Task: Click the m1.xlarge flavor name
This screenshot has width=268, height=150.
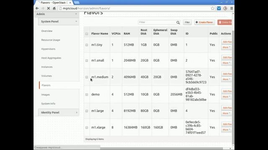Action: 98,127
